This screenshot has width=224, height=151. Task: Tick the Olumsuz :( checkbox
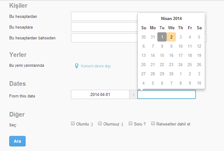tap(100, 123)
